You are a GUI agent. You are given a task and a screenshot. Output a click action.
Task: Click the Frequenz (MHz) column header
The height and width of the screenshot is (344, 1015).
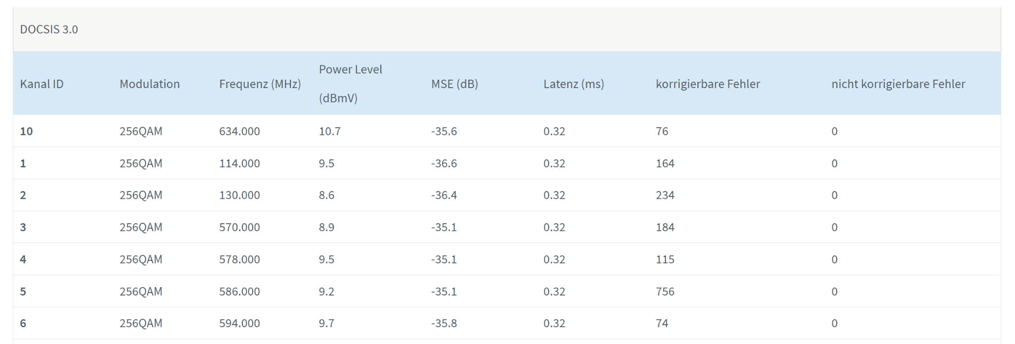[260, 84]
